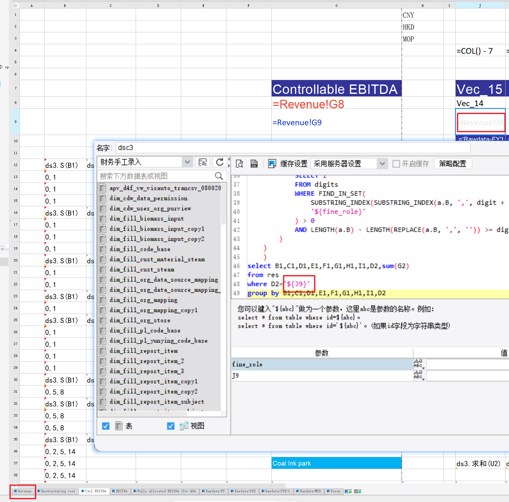This screenshot has height=502, width=509.
Task: Switch to the EBITDA sheet tab
Action: click(x=120, y=491)
